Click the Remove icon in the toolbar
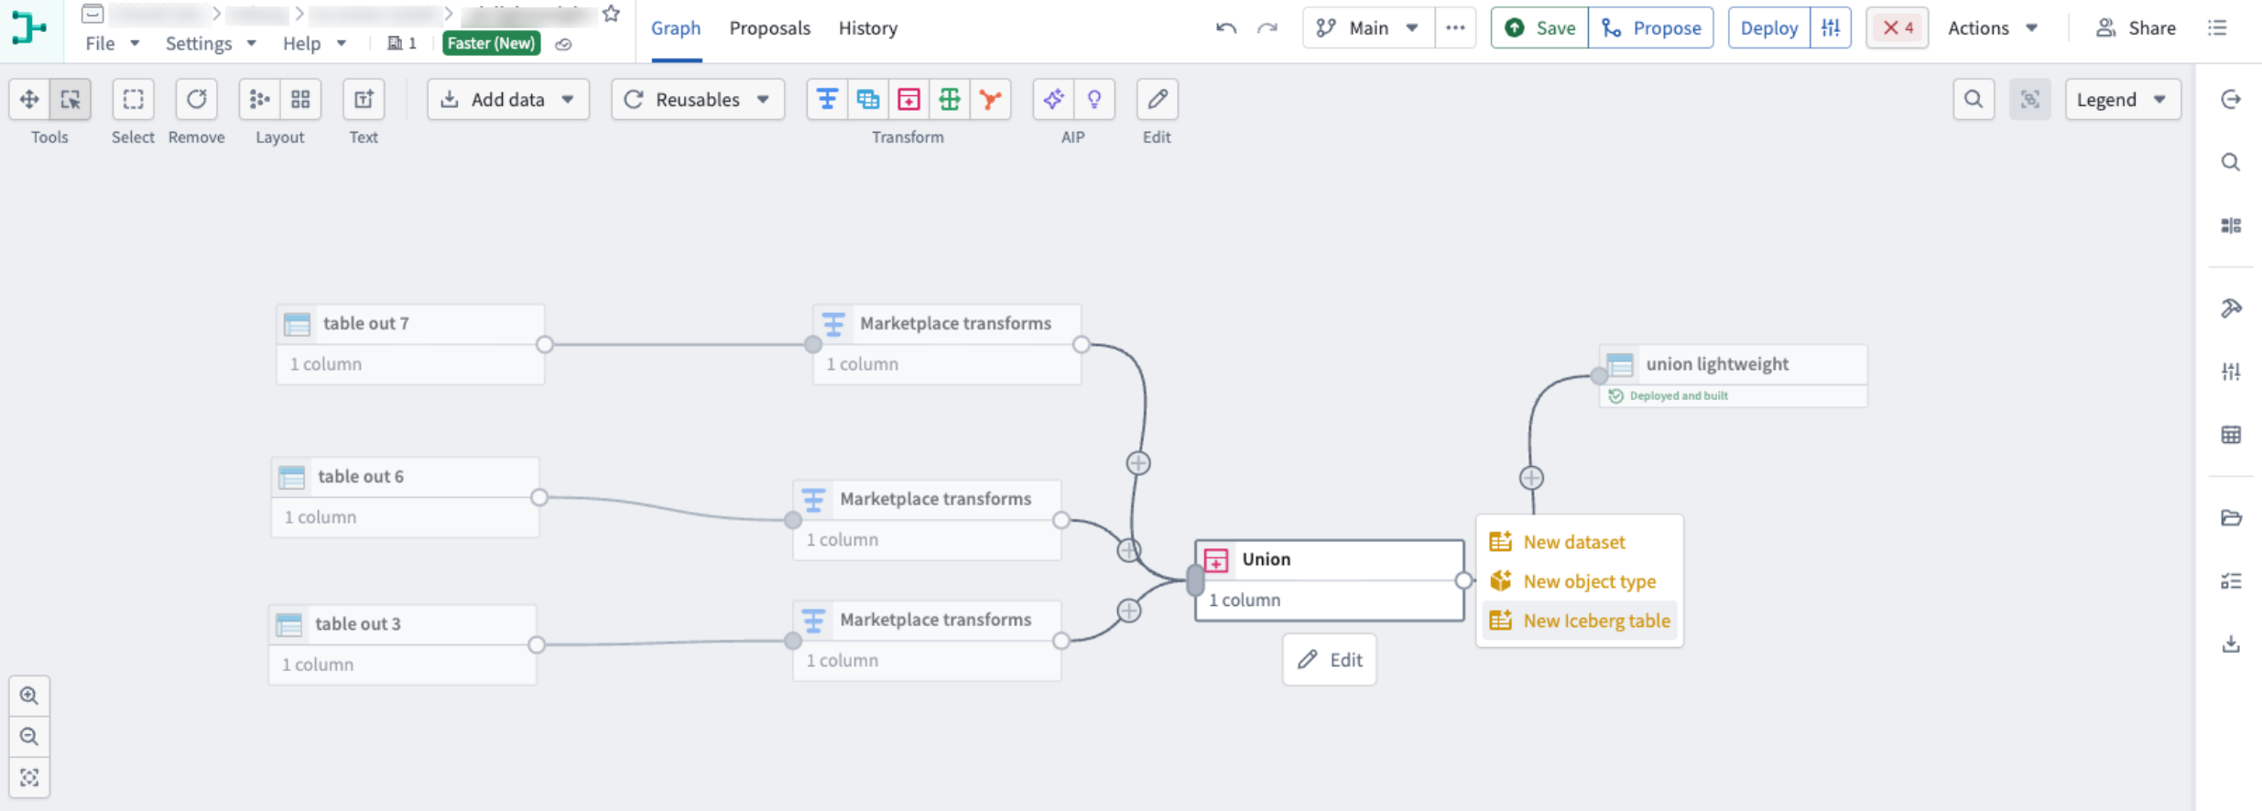The height and width of the screenshot is (811, 2262). (196, 99)
